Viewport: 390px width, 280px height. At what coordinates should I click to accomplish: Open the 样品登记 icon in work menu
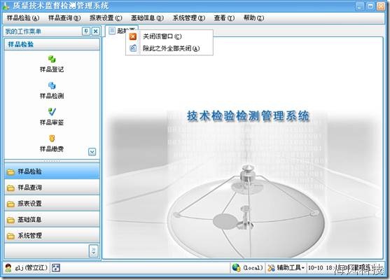(x=52, y=59)
